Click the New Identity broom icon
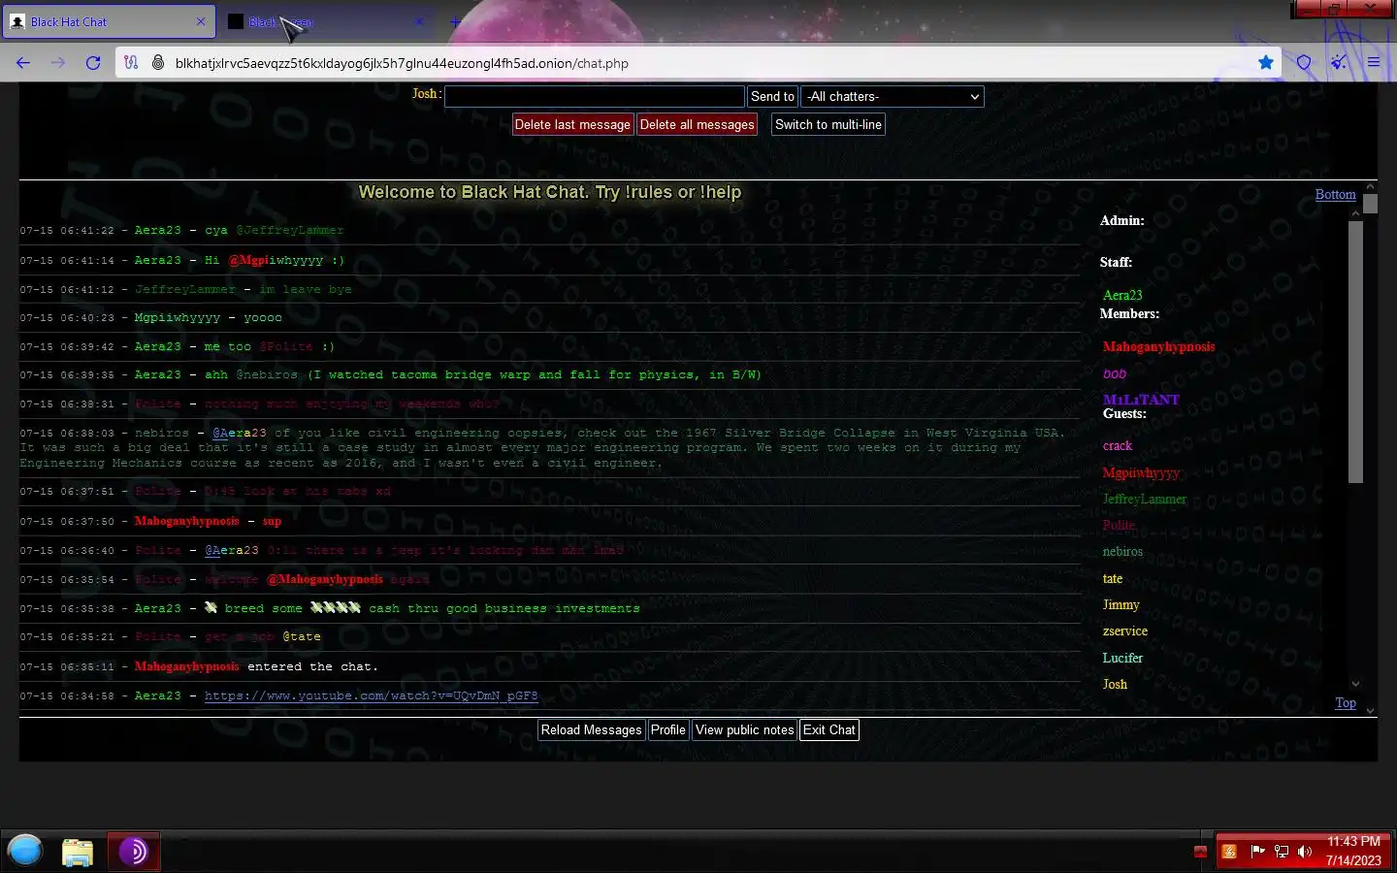1397x873 pixels. click(1339, 63)
